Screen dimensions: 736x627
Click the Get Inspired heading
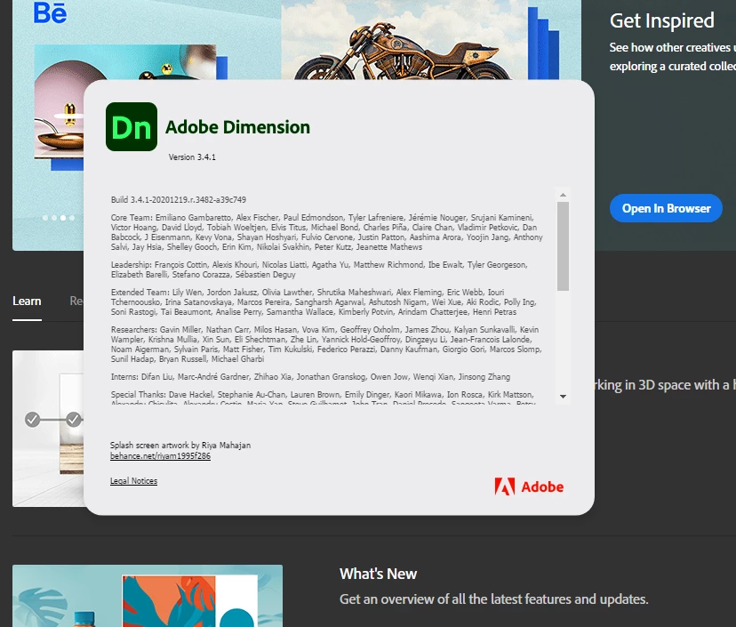tap(661, 20)
